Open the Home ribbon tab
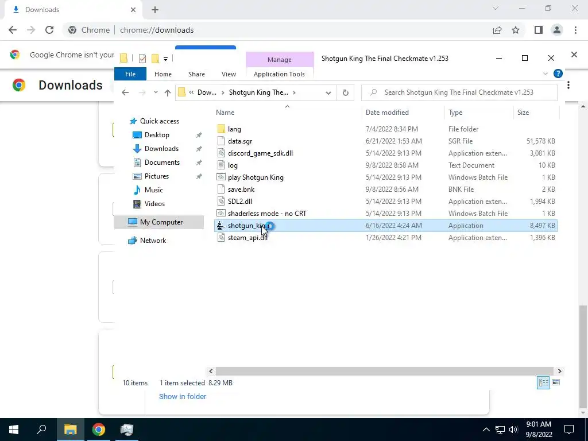Screen dimensions: 588x441 [163, 74]
